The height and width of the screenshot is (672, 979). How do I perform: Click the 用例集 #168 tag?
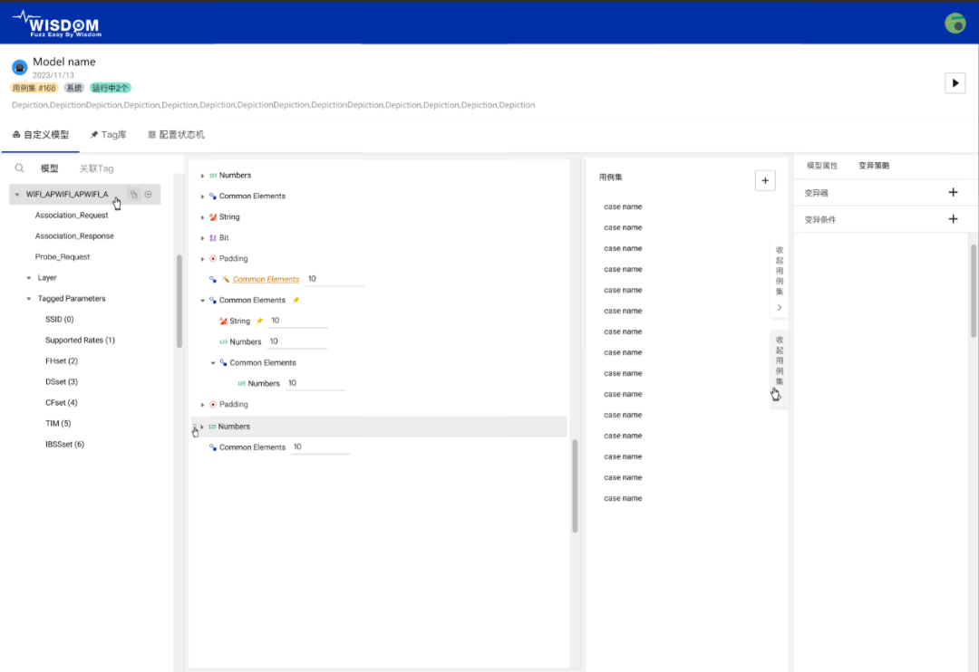(34, 88)
